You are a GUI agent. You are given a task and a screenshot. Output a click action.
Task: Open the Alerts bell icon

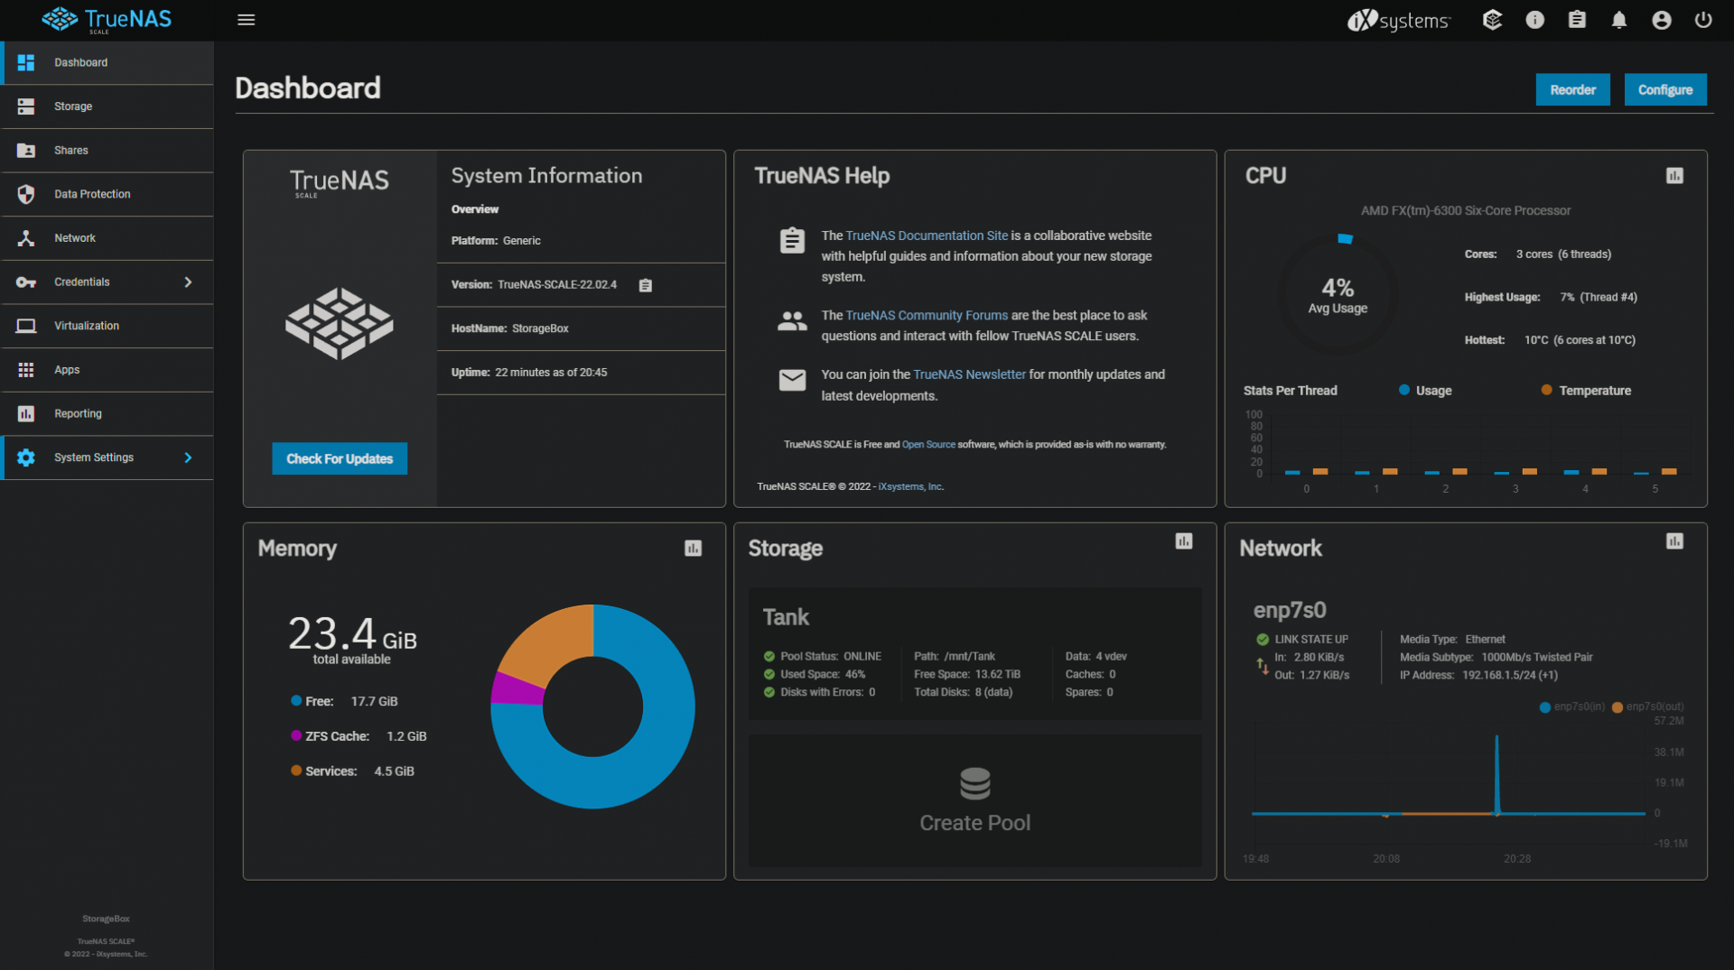click(x=1619, y=20)
